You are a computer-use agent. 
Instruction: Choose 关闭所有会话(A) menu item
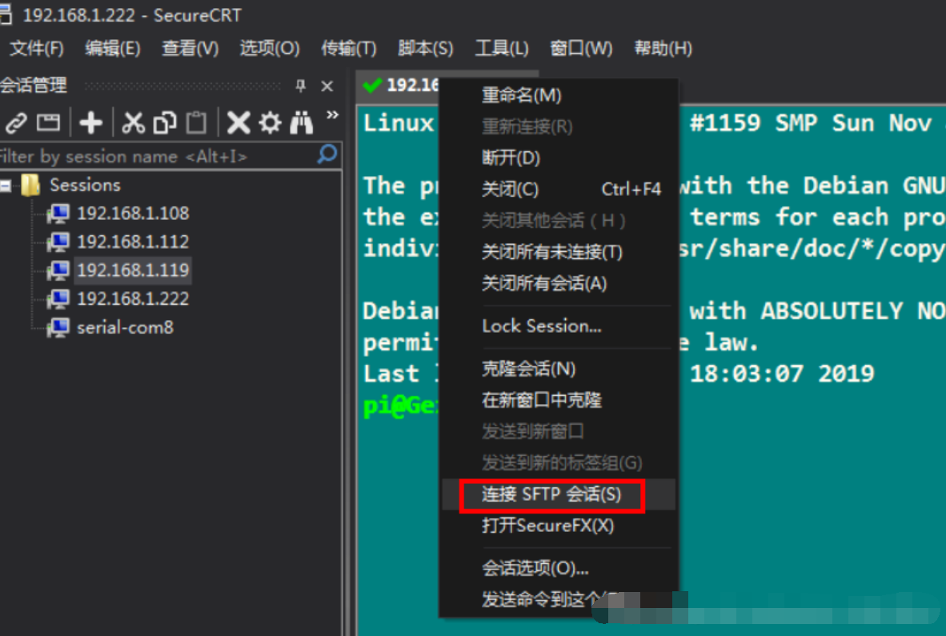coord(559,283)
